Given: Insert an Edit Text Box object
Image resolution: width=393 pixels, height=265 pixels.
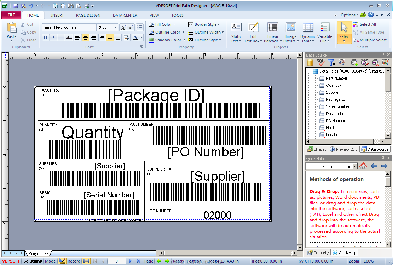Looking at the screenshot, I should 253,33.
